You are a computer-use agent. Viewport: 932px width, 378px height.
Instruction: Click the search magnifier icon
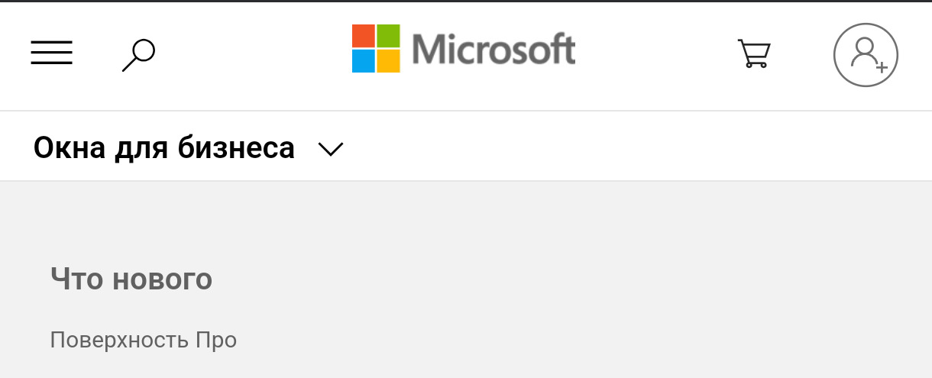[x=138, y=55]
